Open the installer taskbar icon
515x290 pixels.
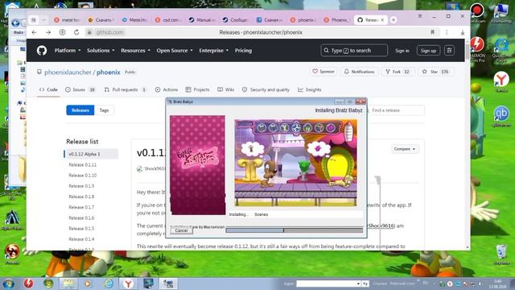pyautogui.click(x=168, y=284)
